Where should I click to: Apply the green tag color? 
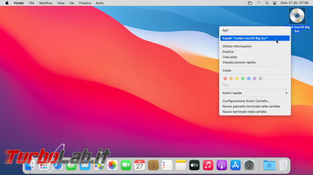pos(243,79)
